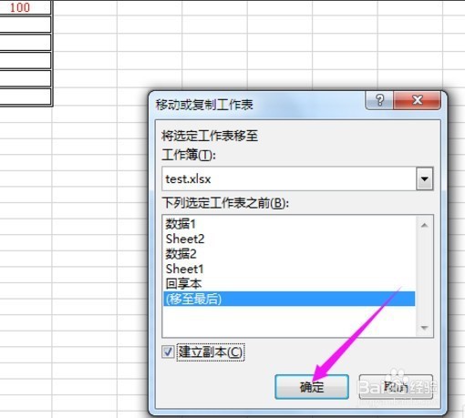Viewport: 465px width, 418px height.
Task: Close the Move or Copy dialog
Action: point(418,100)
